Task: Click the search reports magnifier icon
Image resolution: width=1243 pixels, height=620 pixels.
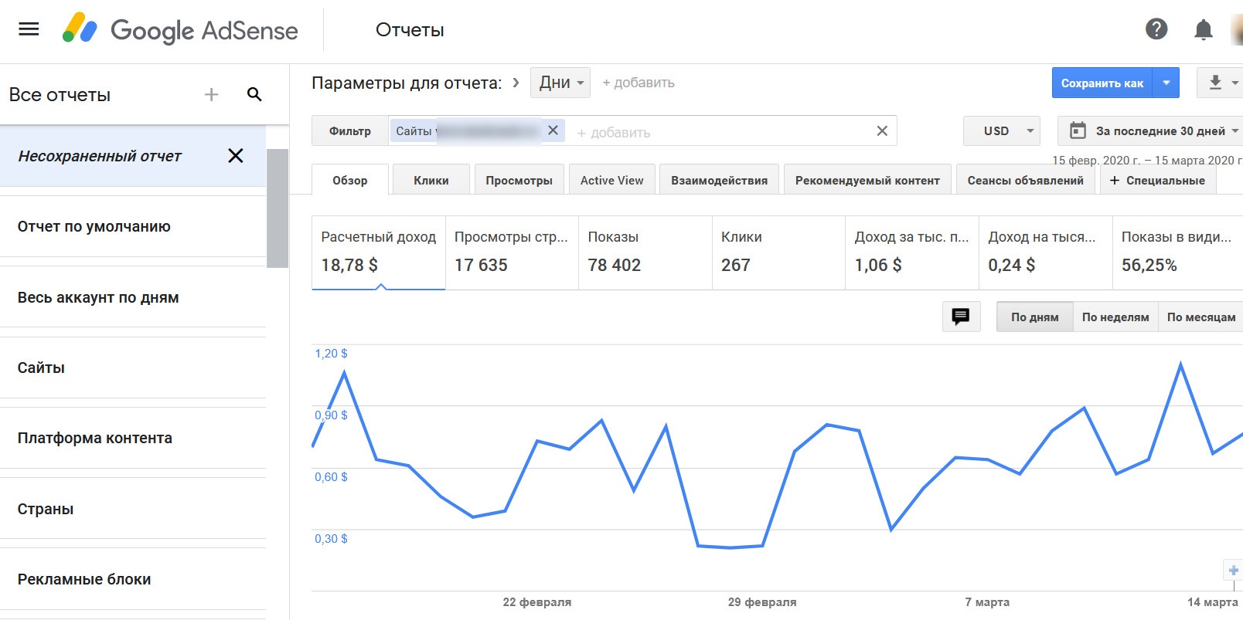Action: pyautogui.click(x=254, y=95)
